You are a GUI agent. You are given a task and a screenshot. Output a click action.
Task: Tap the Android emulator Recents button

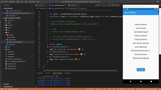(151, 81)
